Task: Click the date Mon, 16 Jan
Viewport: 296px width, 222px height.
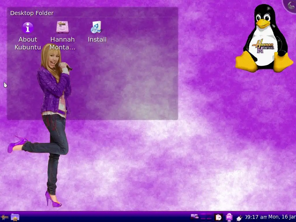Action: coord(282,217)
